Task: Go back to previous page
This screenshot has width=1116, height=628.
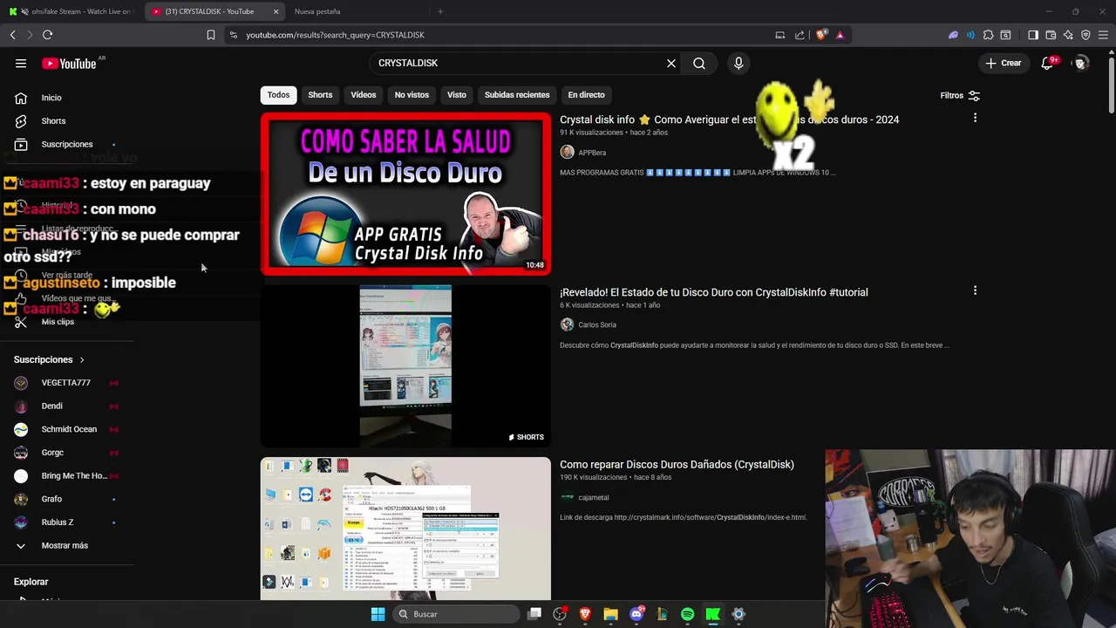Action: click(12, 35)
